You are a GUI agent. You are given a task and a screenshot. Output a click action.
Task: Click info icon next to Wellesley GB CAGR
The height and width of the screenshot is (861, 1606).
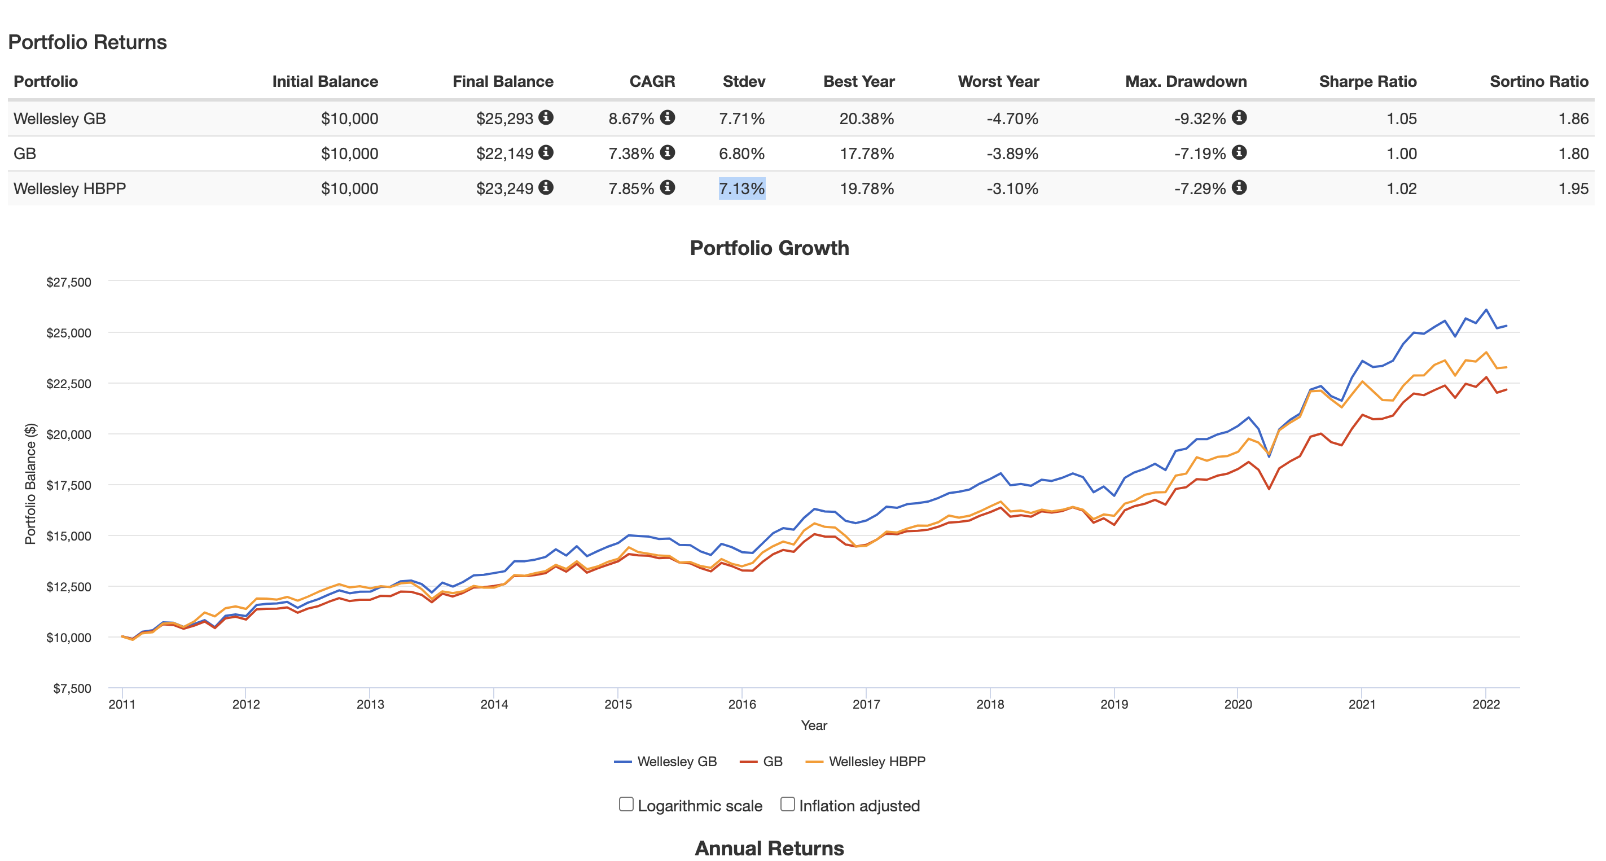[x=667, y=117]
